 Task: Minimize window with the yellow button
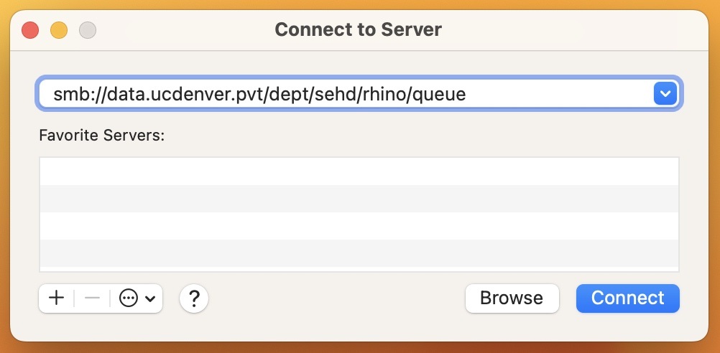tap(59, 30)
